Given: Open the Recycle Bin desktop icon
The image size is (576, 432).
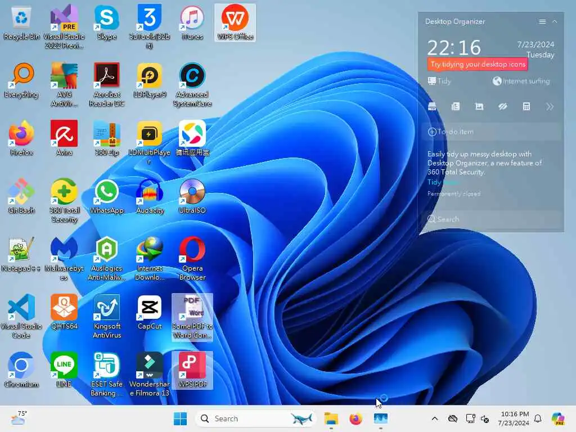Looking at the screenshot, I should click(21, 22).
